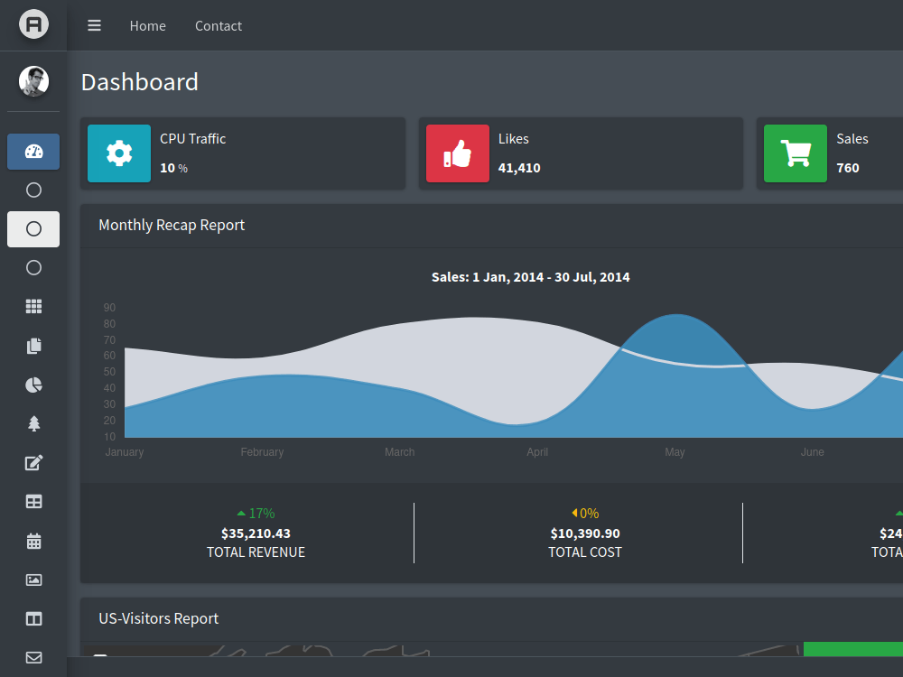
Task: Click the February label on chart axis
Action: [262, 452]
